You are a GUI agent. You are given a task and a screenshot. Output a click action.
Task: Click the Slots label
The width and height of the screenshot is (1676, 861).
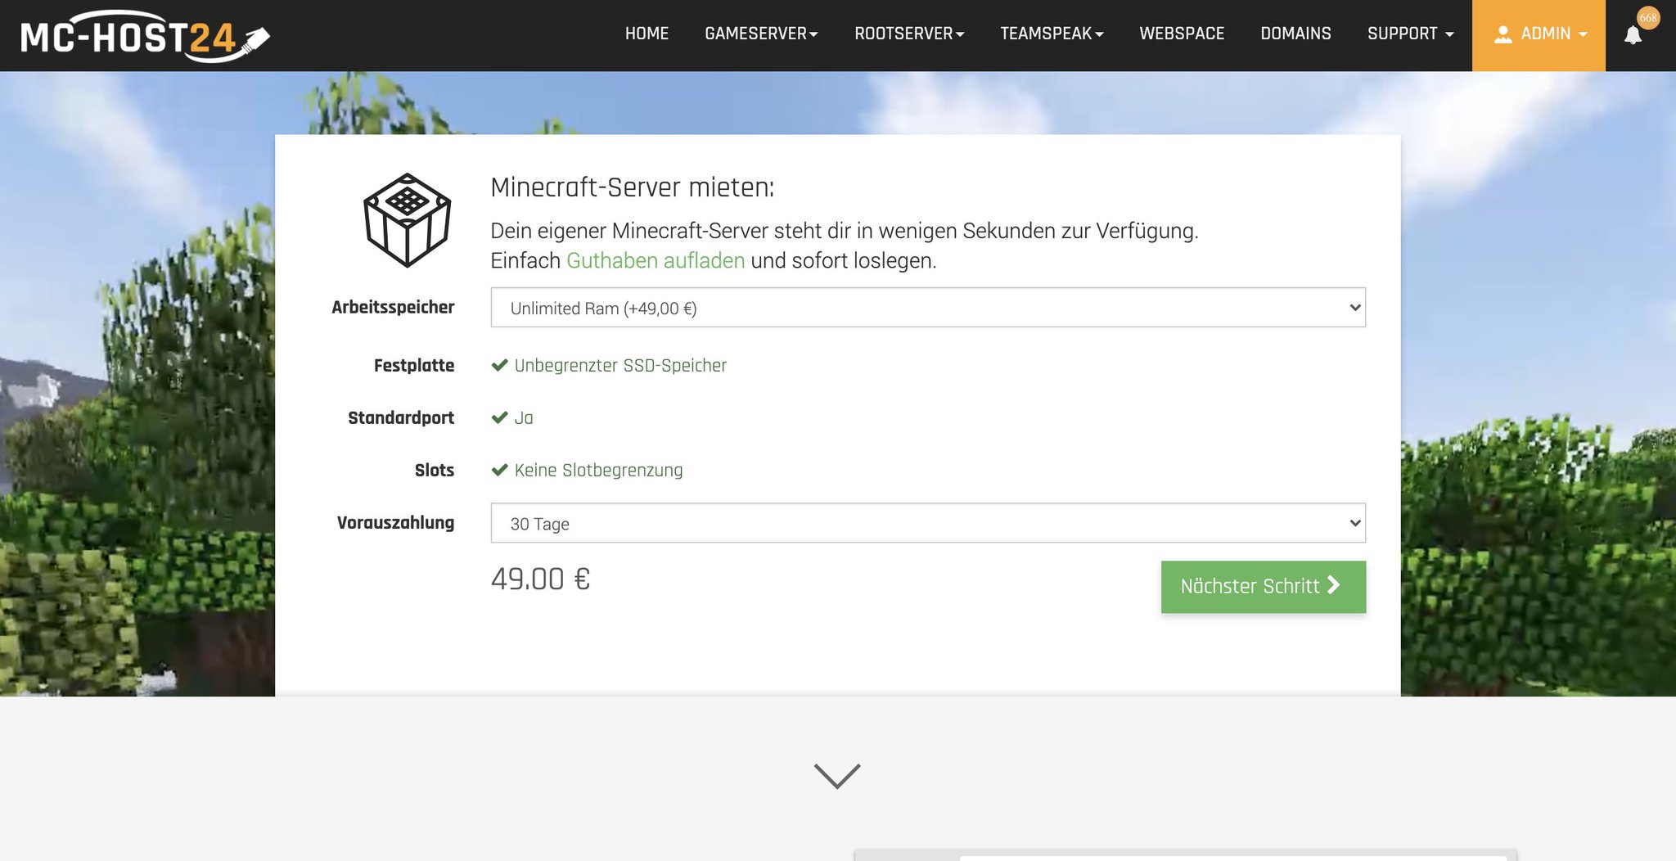pos(435,470)
